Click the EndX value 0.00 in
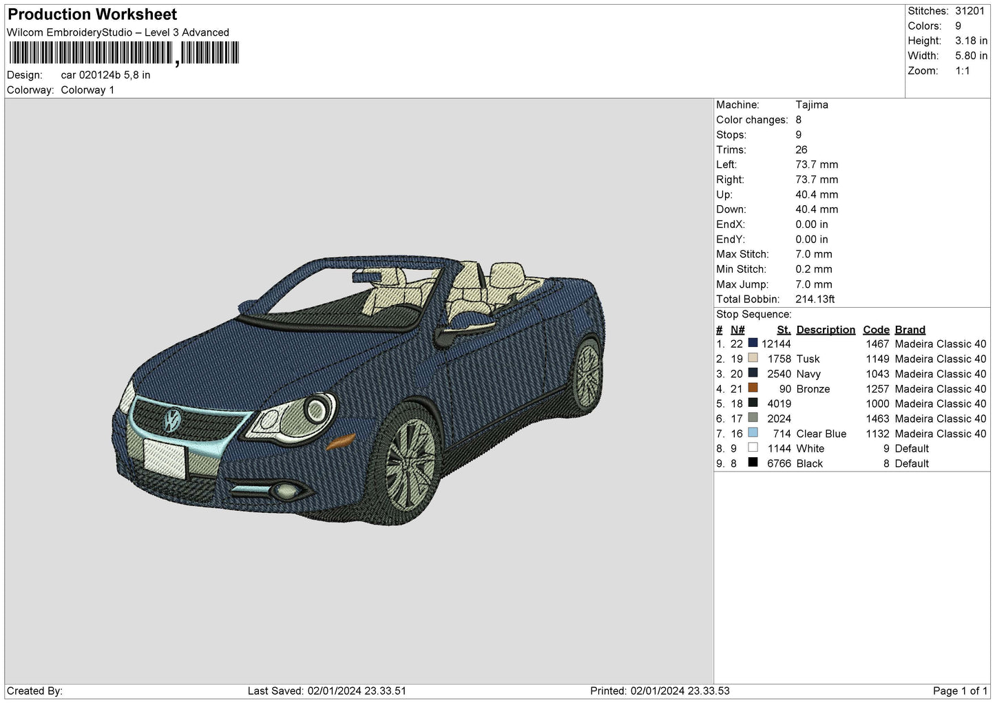This screenshot has width=995, height=703. pyautogui.click(x=812, y=224)
